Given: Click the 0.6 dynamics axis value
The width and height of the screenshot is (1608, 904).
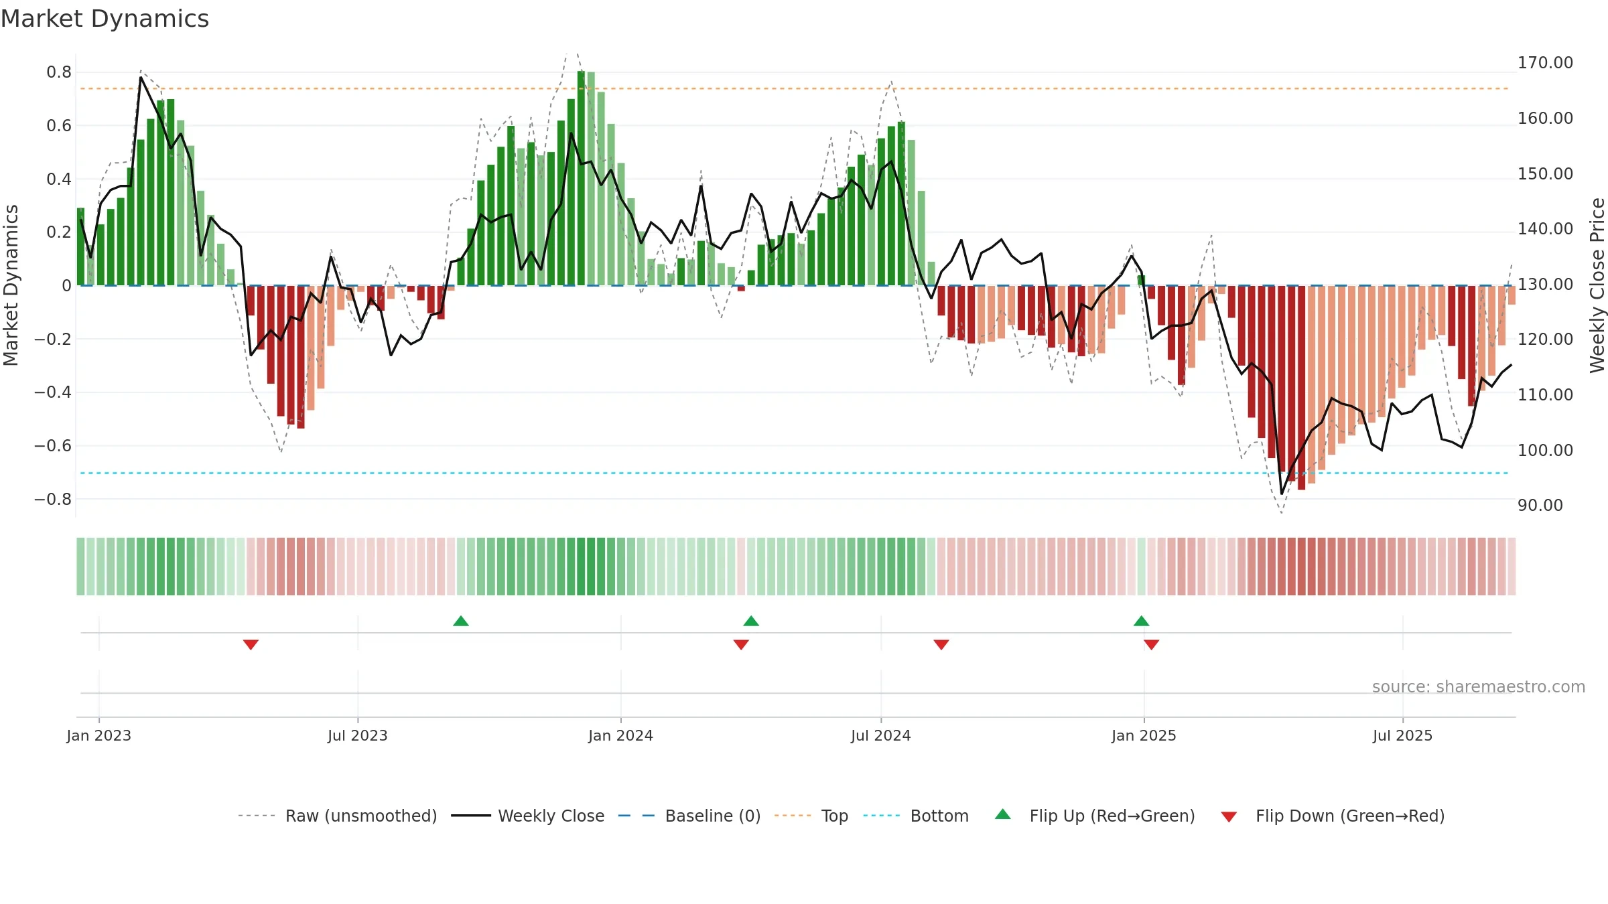Looking at the screenshot, I should click(x=59, y=126).
